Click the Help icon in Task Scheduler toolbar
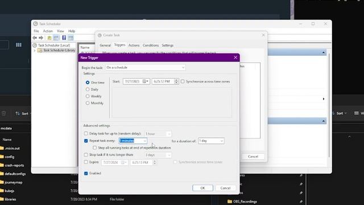 pos(64,38)
